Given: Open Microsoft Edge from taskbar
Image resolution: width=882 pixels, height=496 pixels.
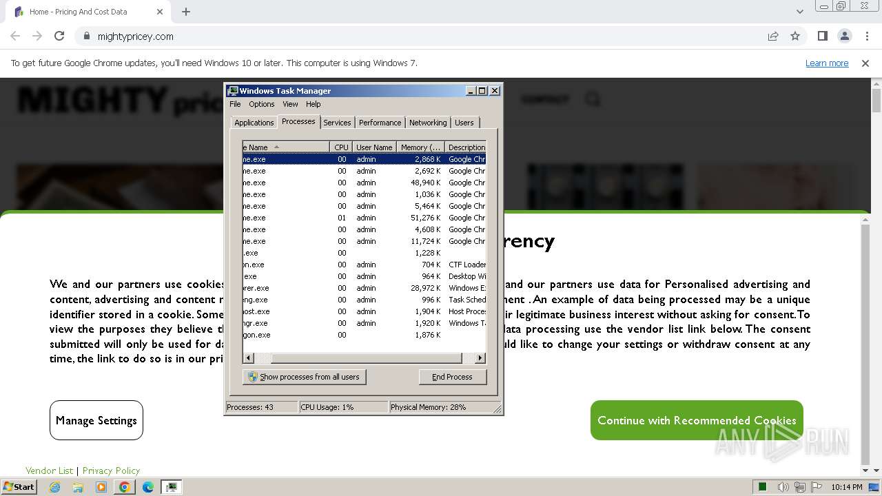Looking at the screenshot, I should pyautogui.click(x=148, y=487).
